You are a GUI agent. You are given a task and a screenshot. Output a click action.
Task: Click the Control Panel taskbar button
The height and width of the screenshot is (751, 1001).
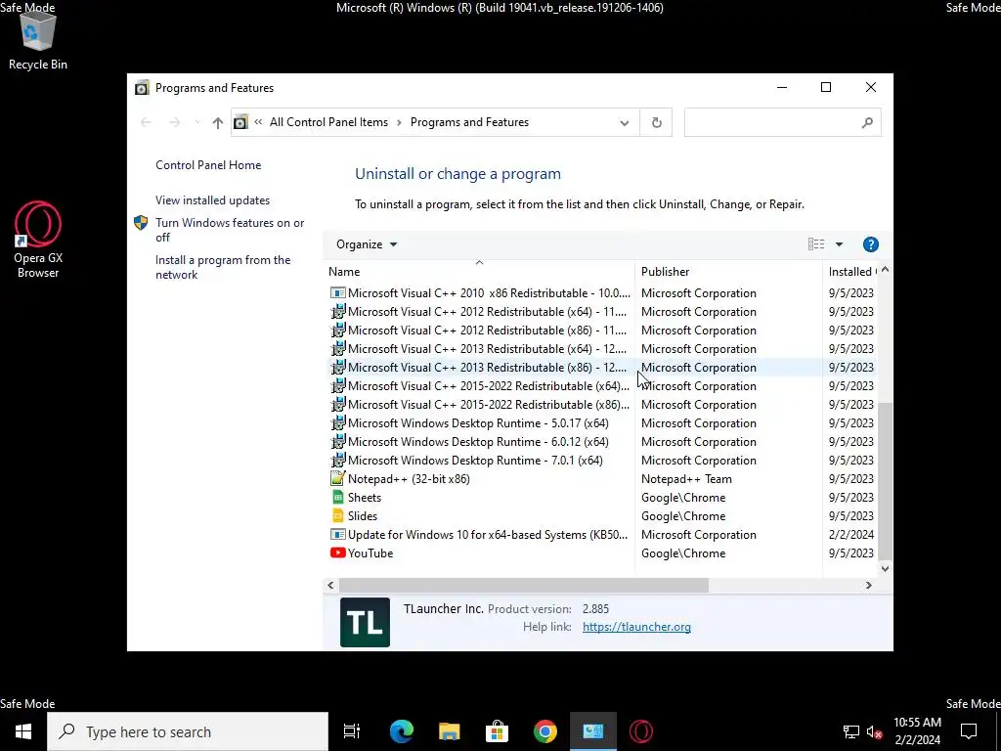(x=593, y=731)
